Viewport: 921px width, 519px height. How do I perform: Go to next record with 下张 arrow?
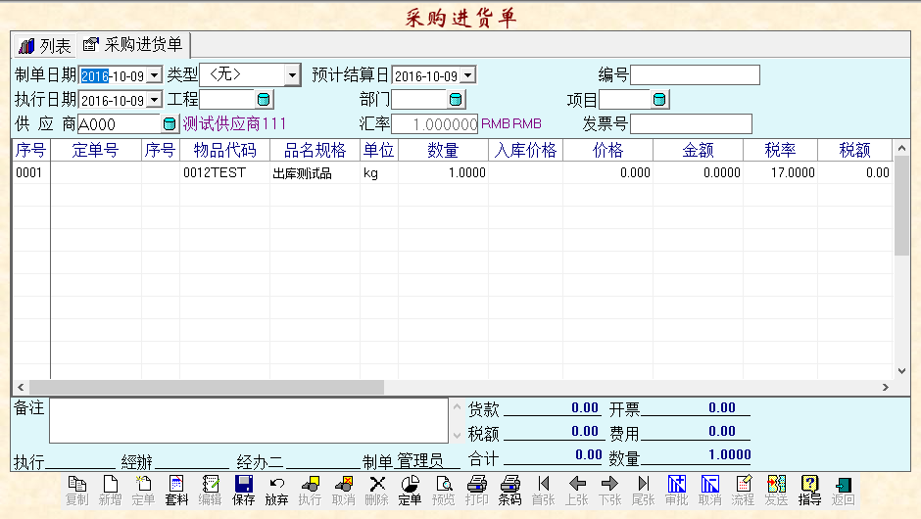point(609,491)
